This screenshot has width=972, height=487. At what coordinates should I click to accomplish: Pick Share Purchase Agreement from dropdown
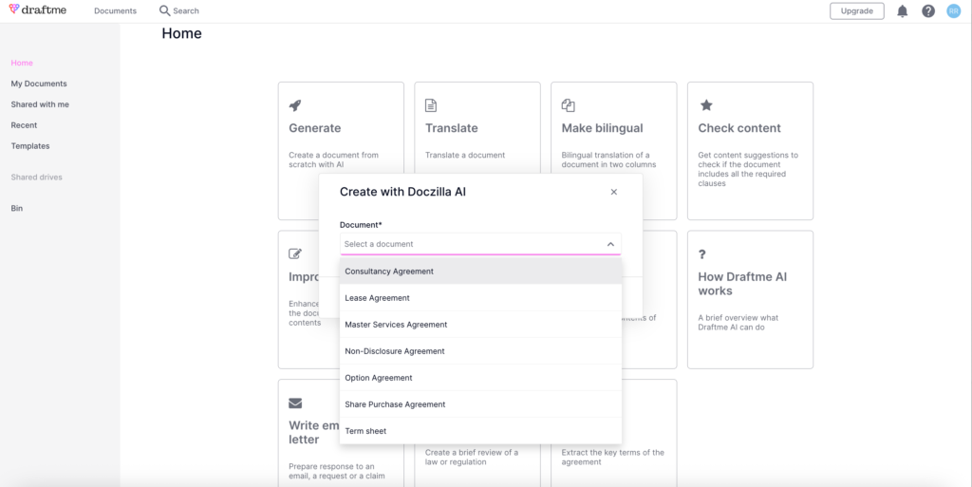[395, 404]
